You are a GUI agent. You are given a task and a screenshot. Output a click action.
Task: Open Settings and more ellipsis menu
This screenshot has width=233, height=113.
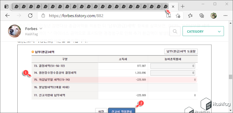tap(225, 16)
